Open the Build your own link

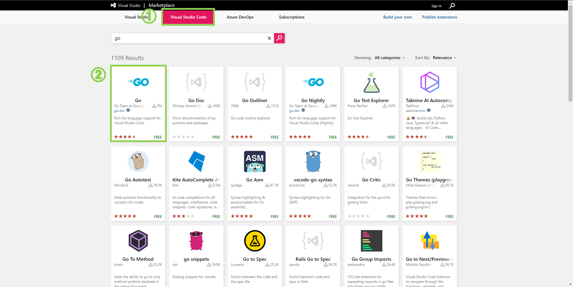[398, 17]
